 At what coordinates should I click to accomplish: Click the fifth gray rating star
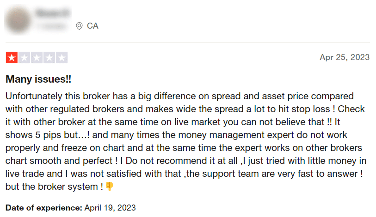pos(62,58)
